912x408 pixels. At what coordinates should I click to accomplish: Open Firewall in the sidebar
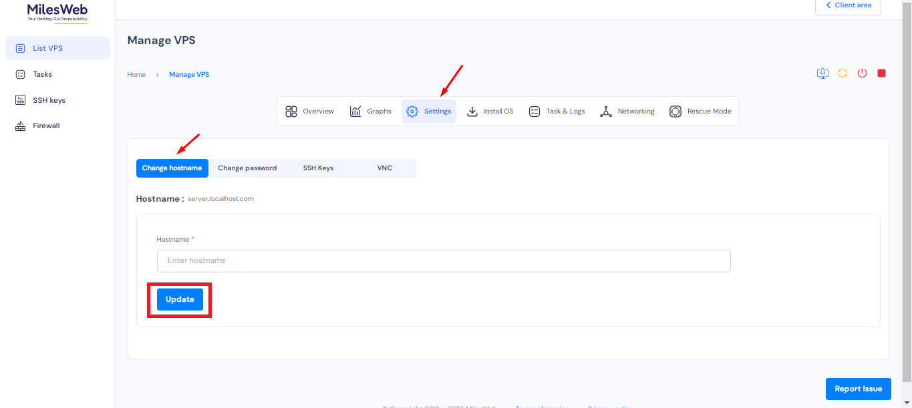(x=46, y=126)
